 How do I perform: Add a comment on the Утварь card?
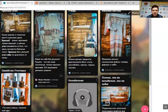[81, 73]
